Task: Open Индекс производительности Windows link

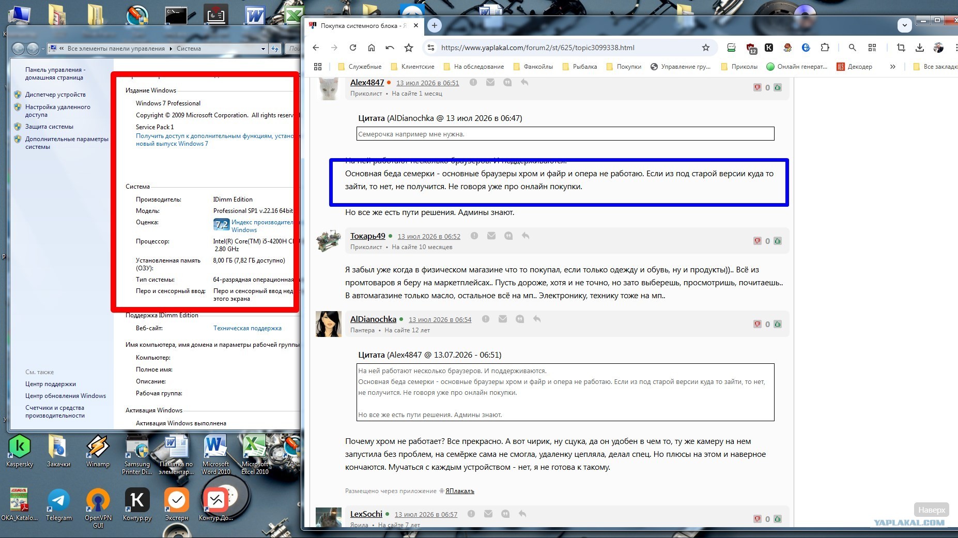Action: click(262, 226)
